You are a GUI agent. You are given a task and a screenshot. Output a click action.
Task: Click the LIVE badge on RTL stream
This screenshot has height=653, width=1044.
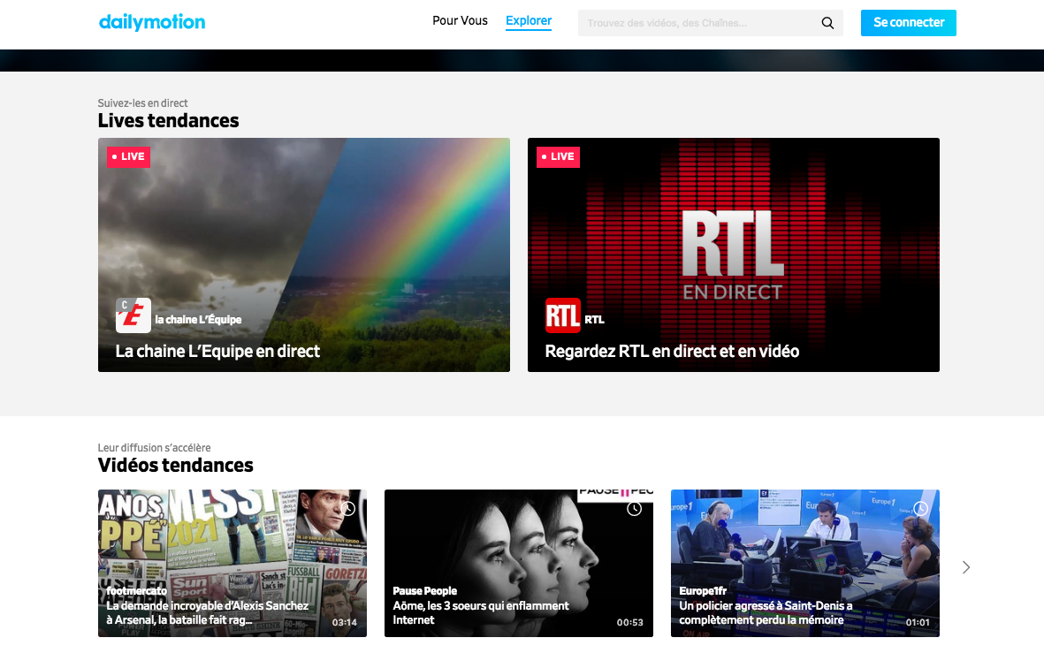click(558, 156)
